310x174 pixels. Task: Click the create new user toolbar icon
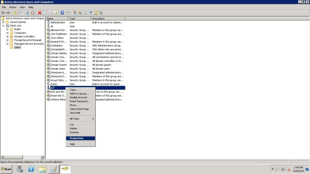[75, 13]
